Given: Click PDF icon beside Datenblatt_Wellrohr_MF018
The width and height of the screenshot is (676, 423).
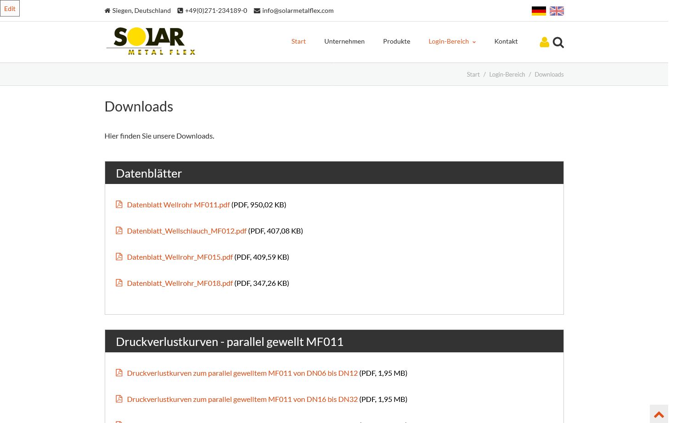Looking at the screenshot, I should (x=119, y=283).
